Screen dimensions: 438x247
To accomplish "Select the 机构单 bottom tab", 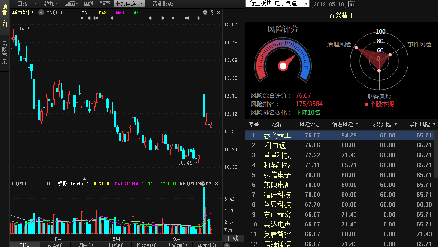I will [x=116, y=245].
